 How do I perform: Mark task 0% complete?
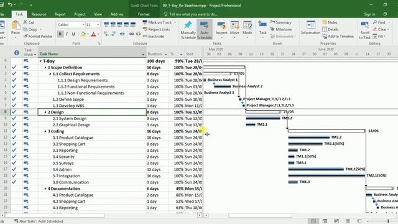[106, 25]
